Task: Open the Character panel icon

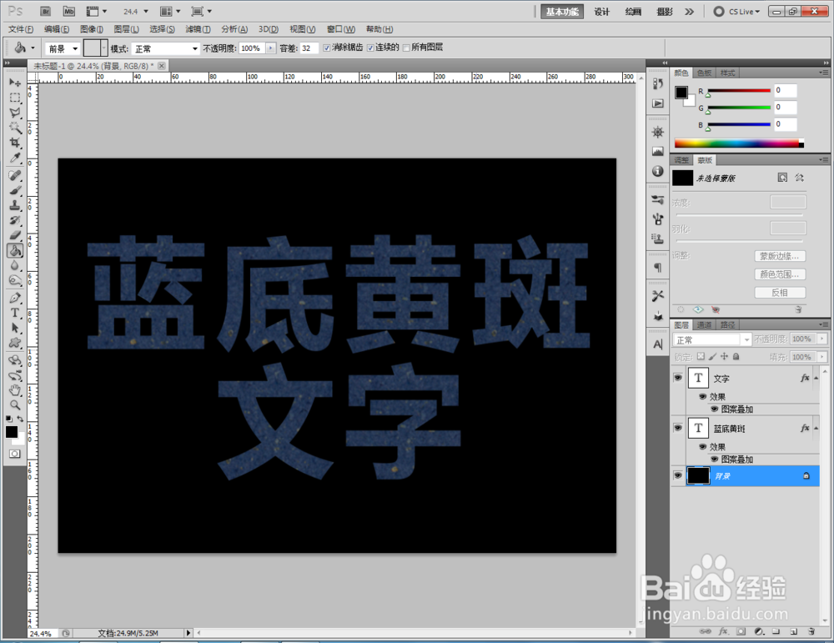Action: 658,344
